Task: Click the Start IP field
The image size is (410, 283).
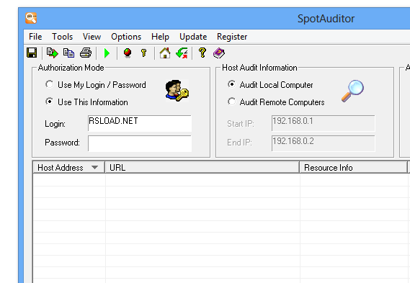Action: pos(324,123)
